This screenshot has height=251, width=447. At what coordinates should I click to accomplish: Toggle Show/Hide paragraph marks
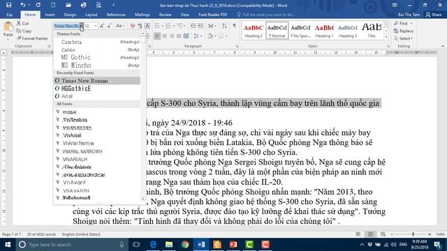tap(235, 26)
